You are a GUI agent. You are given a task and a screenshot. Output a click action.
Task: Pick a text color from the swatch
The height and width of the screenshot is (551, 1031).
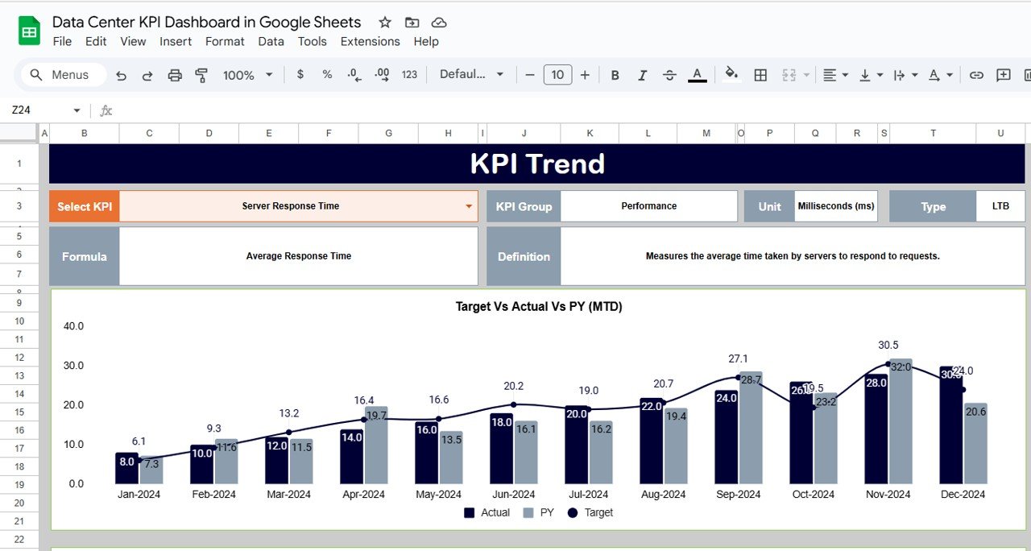(x=697, y=74)
